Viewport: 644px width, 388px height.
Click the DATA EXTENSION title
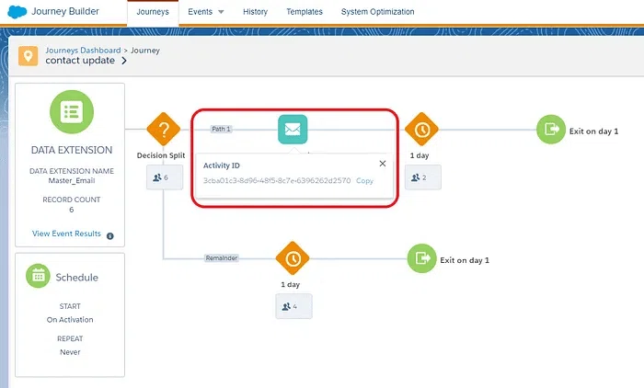pyautogui.click(x=72, y=150)
